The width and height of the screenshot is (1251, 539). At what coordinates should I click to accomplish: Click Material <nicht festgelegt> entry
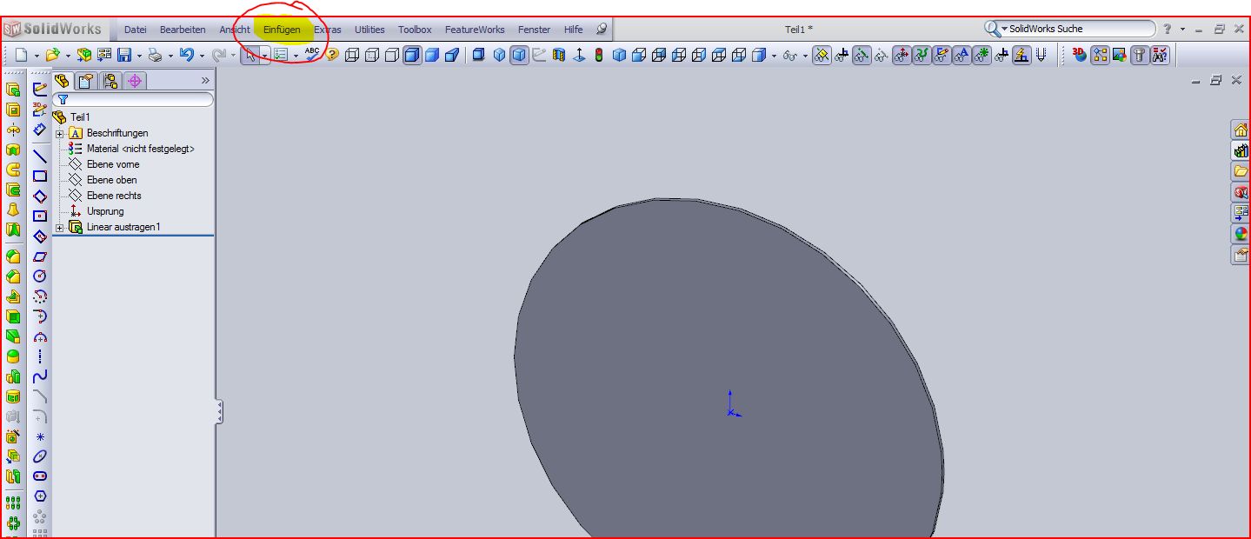[x=140, y=149]
